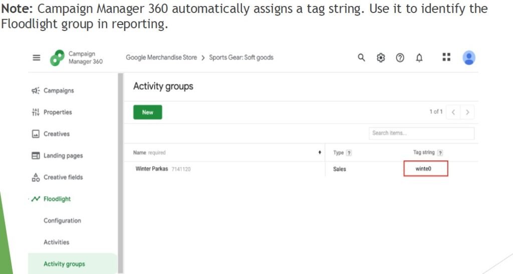Open Floodlight Configuration
This screenshot has height=274, width=513.
[62, 221]
